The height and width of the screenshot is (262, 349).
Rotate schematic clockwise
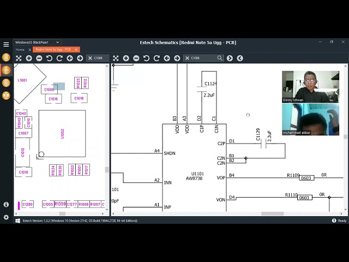pos(157,58)
